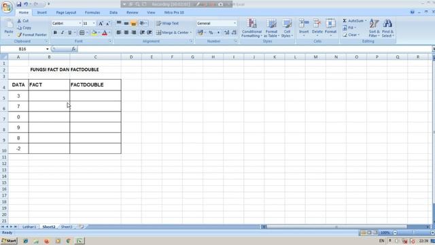Apply comma style number format

pos(218,33)
